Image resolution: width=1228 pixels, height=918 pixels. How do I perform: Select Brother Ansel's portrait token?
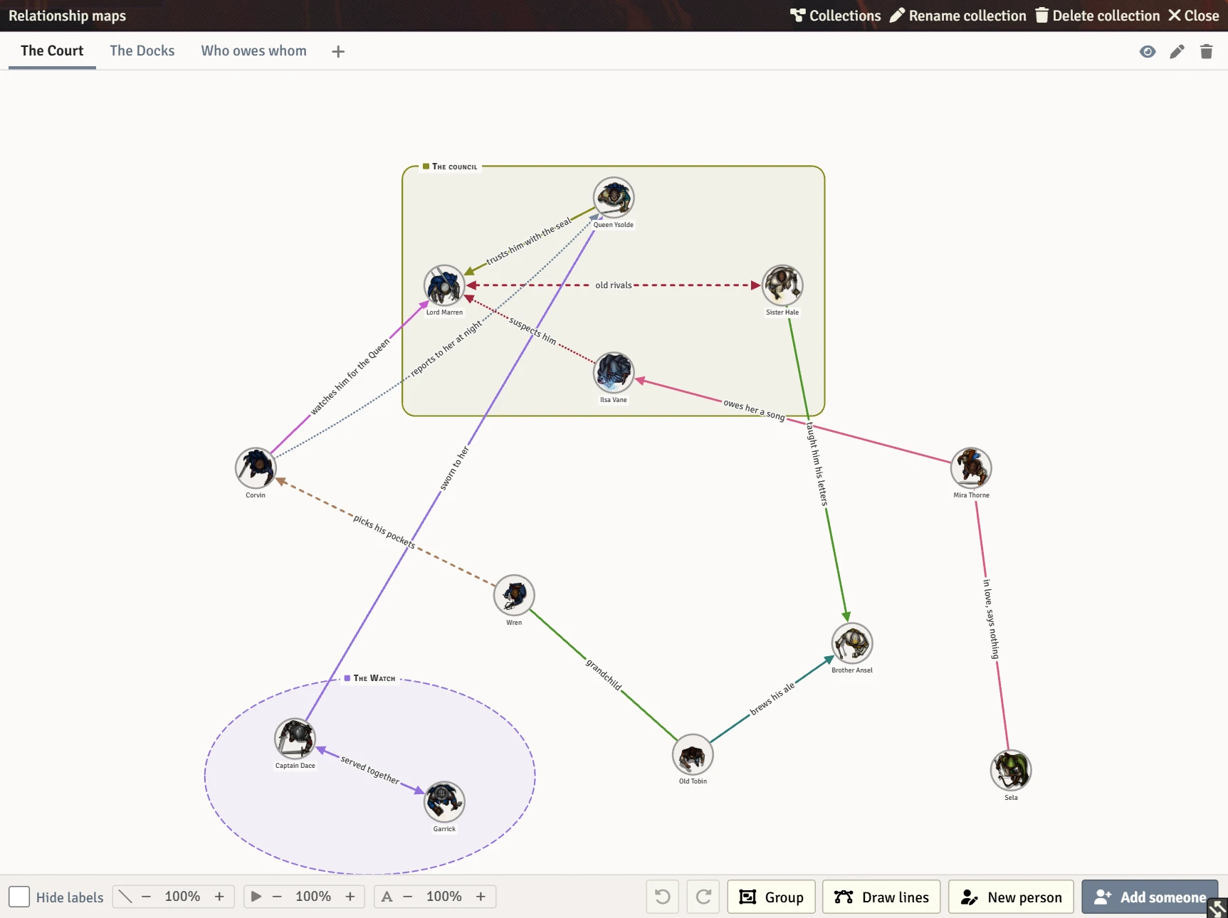point(852,643)
